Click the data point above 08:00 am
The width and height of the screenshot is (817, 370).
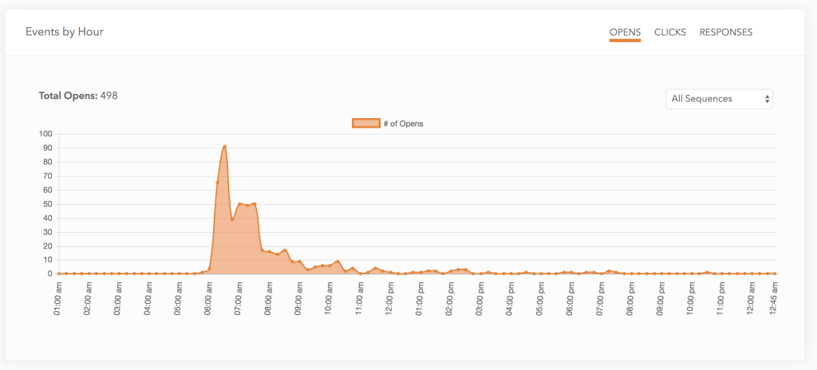(x=270, y=251)
